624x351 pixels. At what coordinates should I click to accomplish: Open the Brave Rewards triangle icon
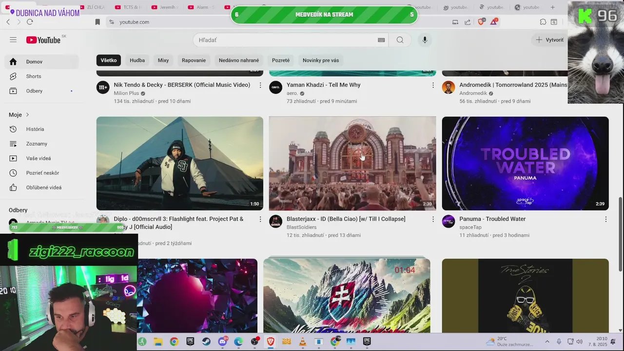click(x=494, y=22)
